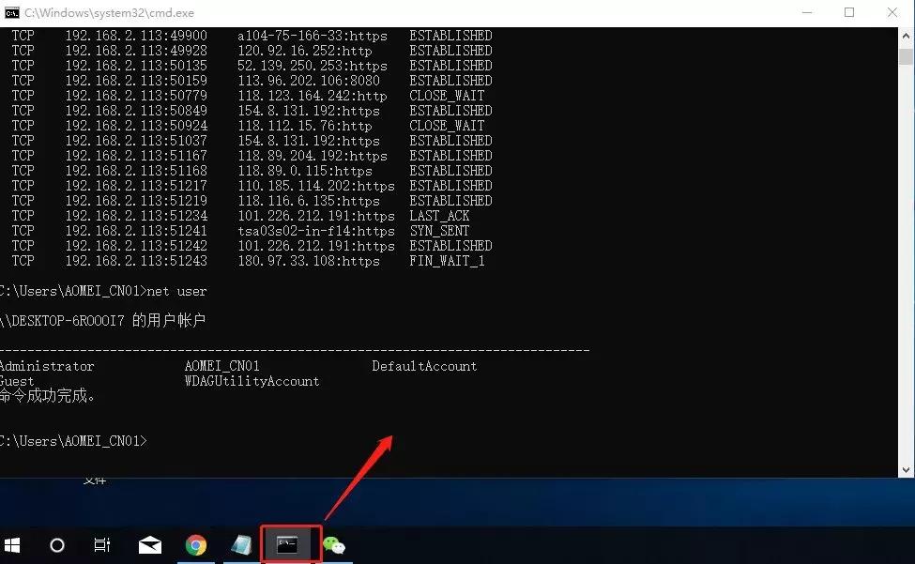Launch the Mail app from the taskbar
Viewport: 915px width, 564px height.
pos(149,545)
